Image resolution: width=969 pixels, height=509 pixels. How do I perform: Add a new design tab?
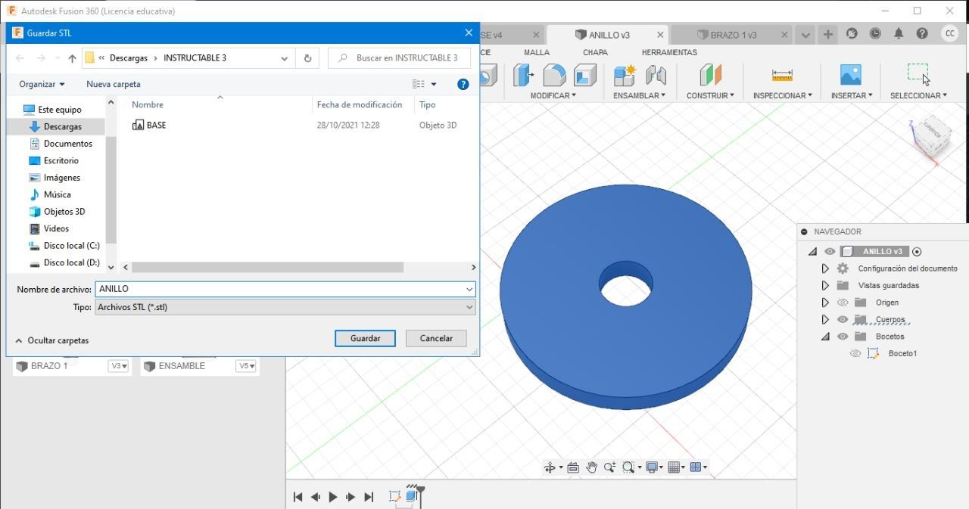tap(828, 34)
